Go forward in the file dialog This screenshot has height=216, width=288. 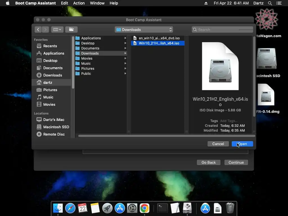click(45, 30)
